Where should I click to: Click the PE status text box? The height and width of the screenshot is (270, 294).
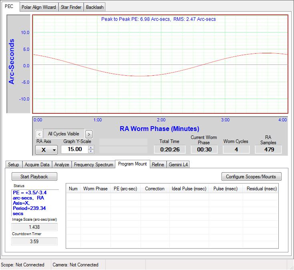pyautogui.click(x=35, y=203)
